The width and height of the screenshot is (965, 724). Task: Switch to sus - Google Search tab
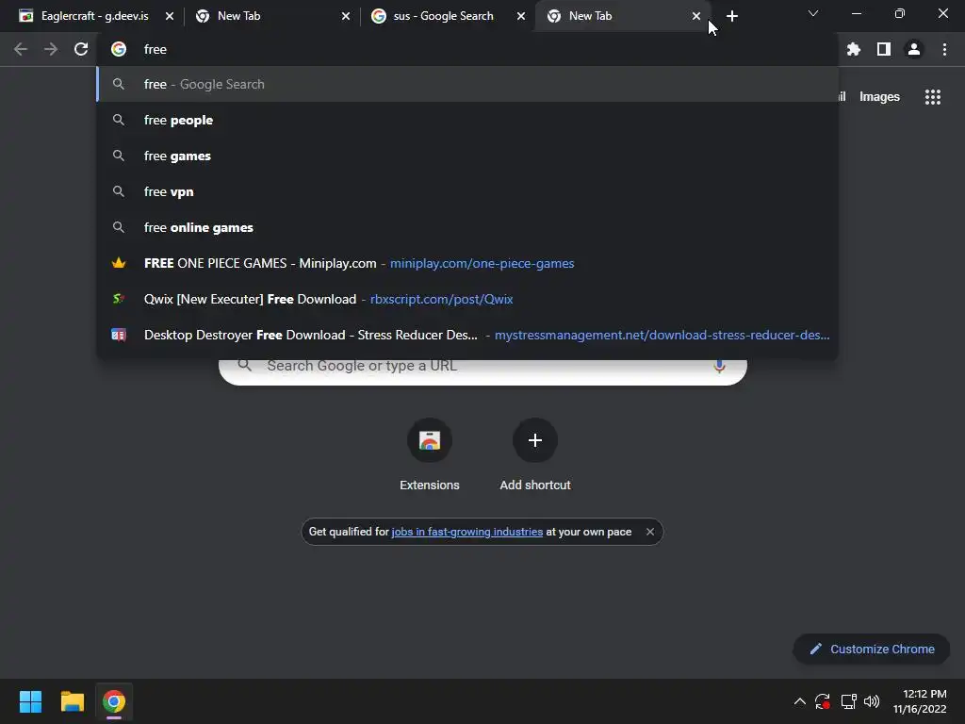[x=448, y=16]
